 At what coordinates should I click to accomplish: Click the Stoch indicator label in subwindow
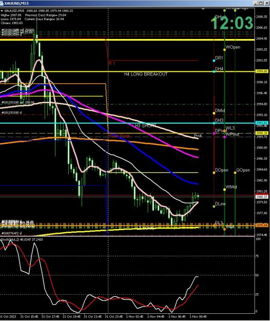click(x=22, y=239)
